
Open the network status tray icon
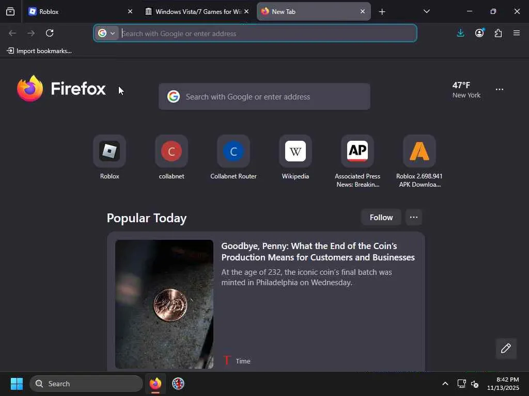pos(461,384)
